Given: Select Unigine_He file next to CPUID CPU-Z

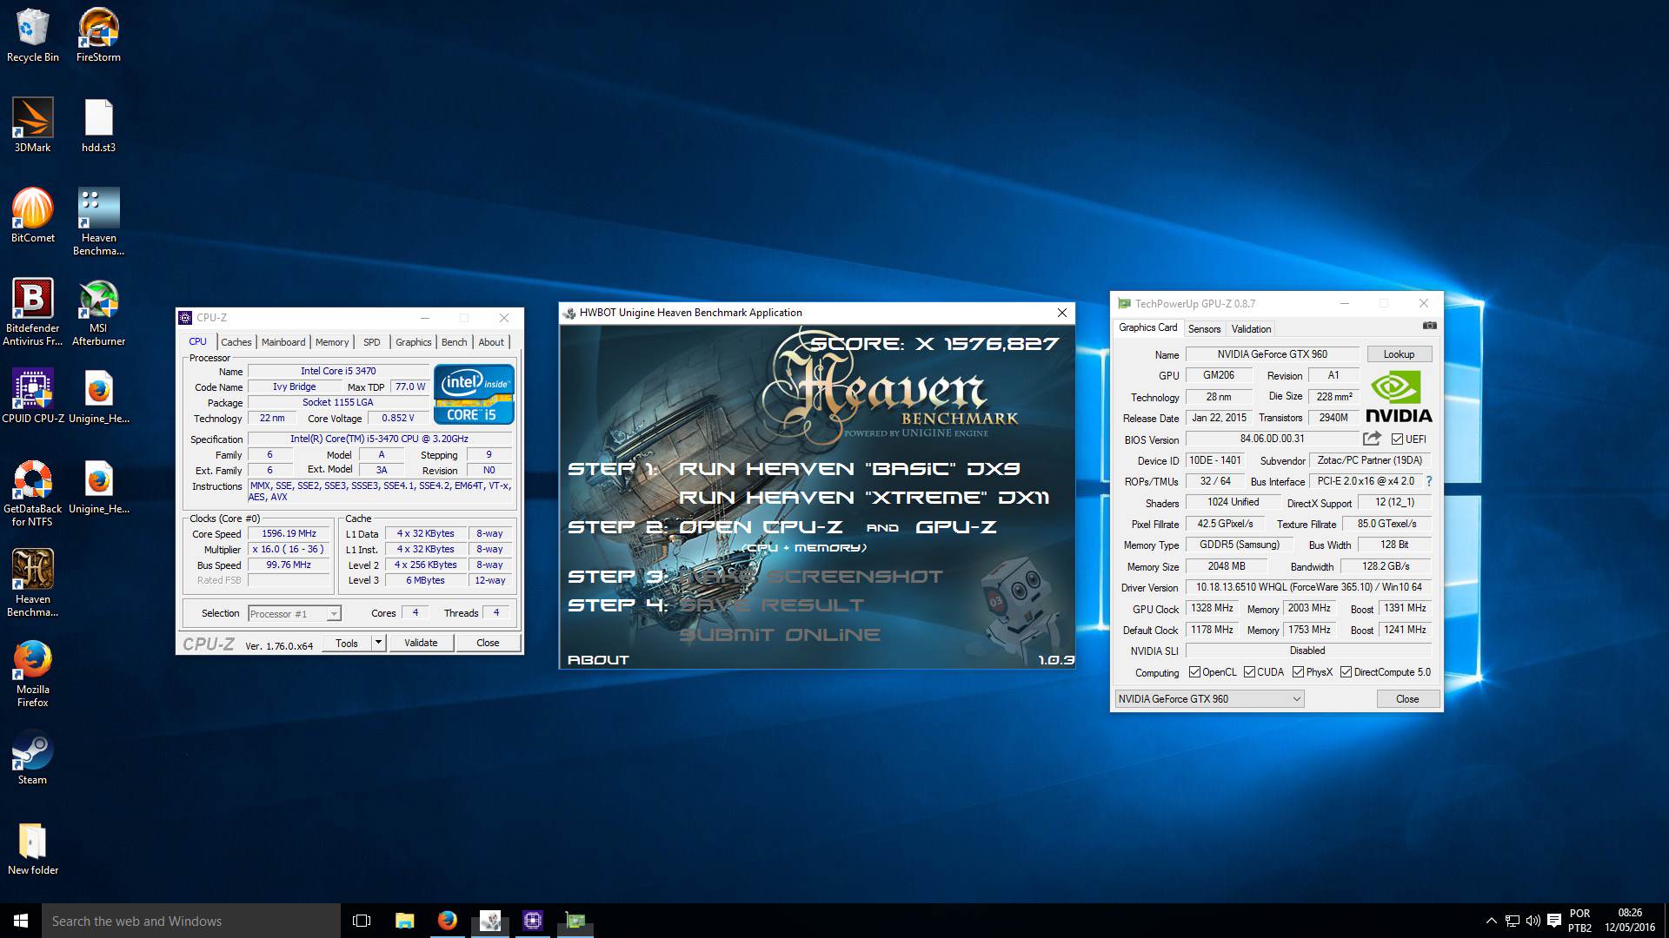Looking at the screenshot, I should coord(98,397).
